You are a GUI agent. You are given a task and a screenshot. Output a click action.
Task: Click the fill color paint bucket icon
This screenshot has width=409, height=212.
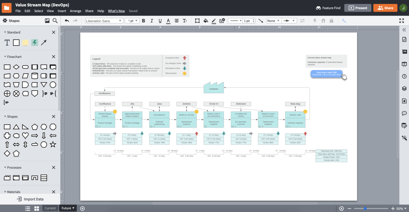206,21
